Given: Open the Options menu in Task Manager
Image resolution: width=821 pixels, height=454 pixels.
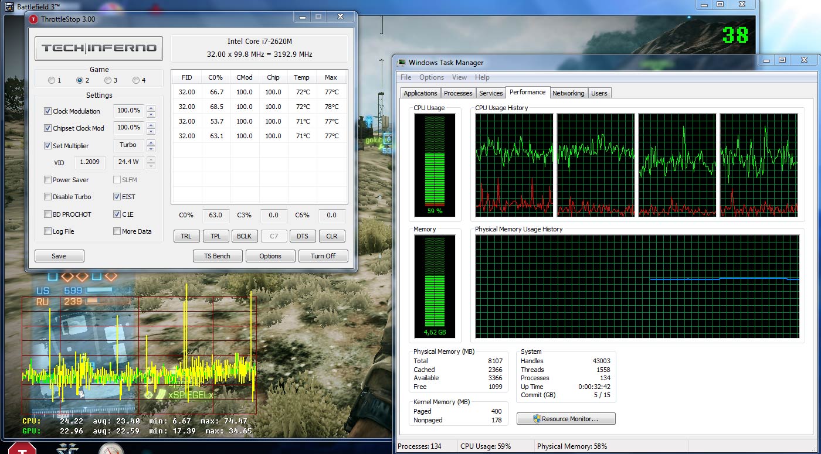Looking at the screenshot, I should pyautogui.click(x=432, y=77).
